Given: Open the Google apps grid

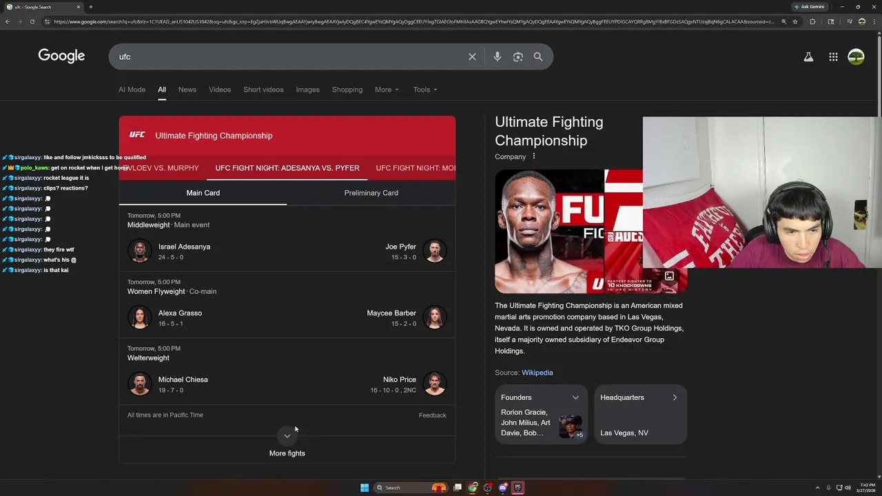Looking at the screenshot, I should click(x=833, y=56).
